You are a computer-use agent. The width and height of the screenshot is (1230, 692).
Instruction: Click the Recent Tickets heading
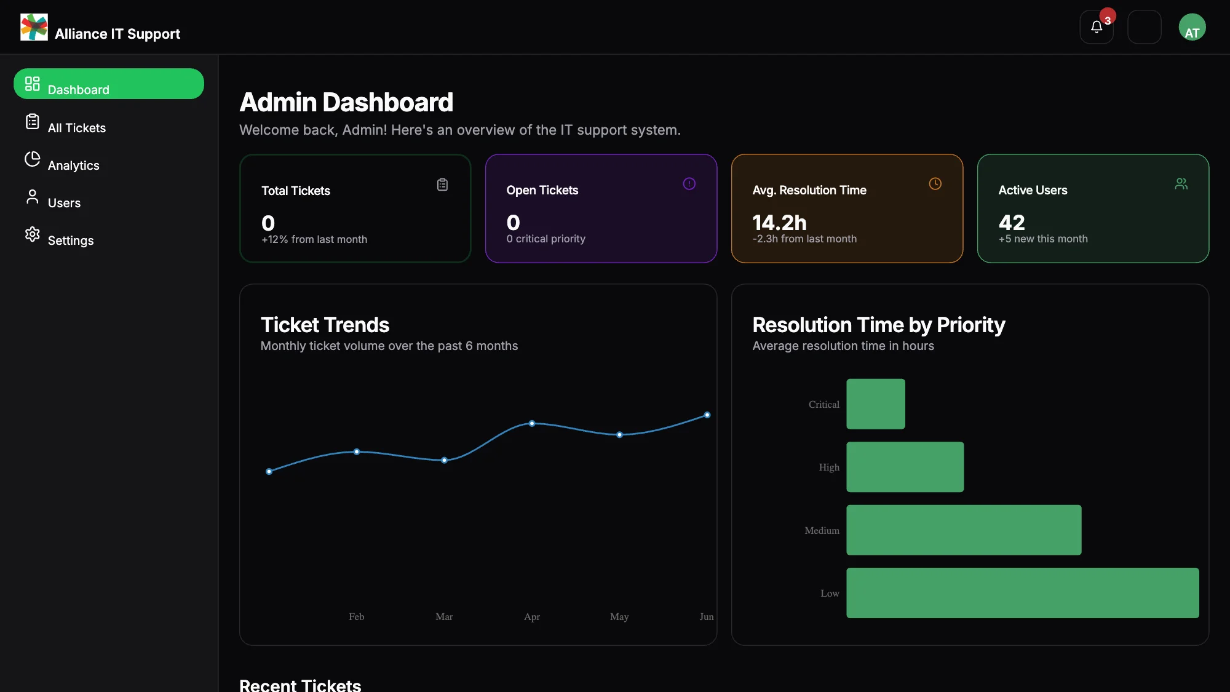[x=300, y=685]
